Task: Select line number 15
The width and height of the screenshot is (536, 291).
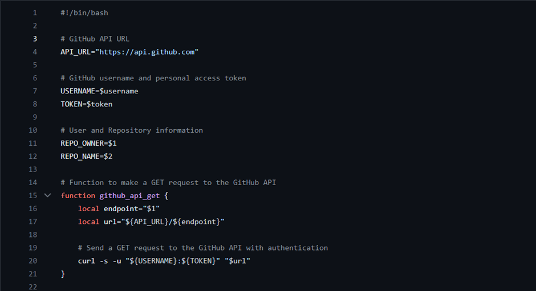Action: [33, 196]
